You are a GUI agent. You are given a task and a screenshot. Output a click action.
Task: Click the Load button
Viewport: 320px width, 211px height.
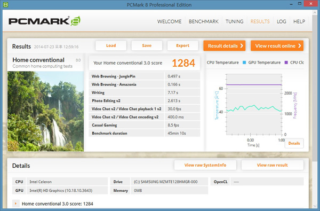pyautogui.click(x=111, y=45)
